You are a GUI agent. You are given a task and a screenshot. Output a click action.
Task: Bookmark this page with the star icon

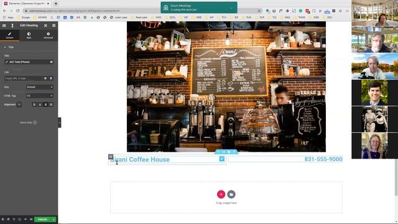coord(259,11)
